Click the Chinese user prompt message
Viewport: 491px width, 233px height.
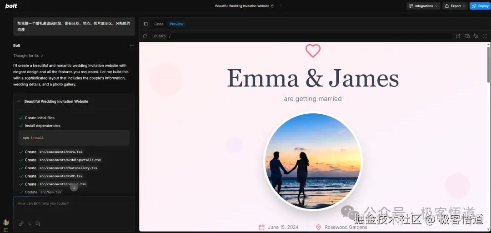coord(74,26)
